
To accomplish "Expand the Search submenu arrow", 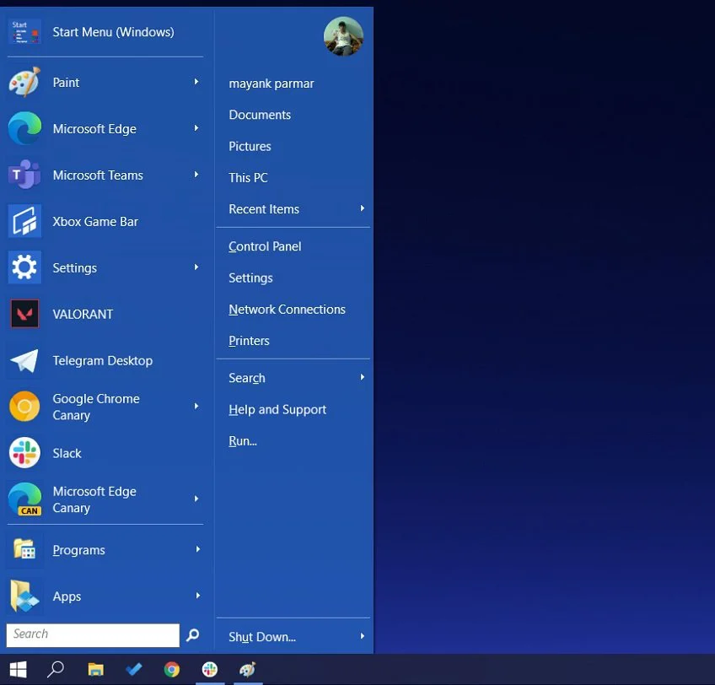I will point(363,377).
